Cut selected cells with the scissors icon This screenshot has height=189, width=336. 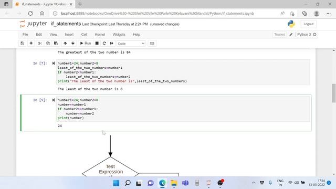[x=40, y=43]
